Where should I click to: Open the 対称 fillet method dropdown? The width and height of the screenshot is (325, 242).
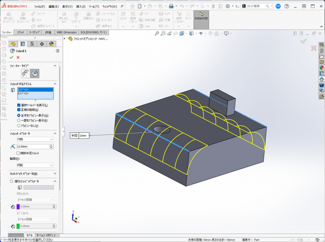(x=35, y=139)
